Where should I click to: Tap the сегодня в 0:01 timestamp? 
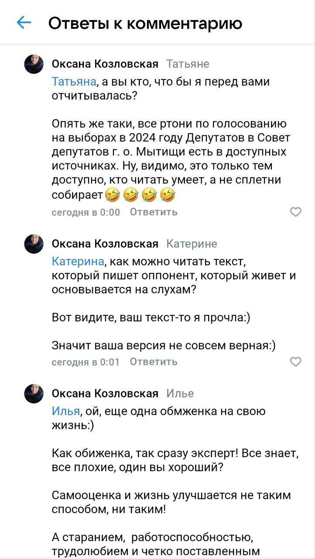click(86, 362)
